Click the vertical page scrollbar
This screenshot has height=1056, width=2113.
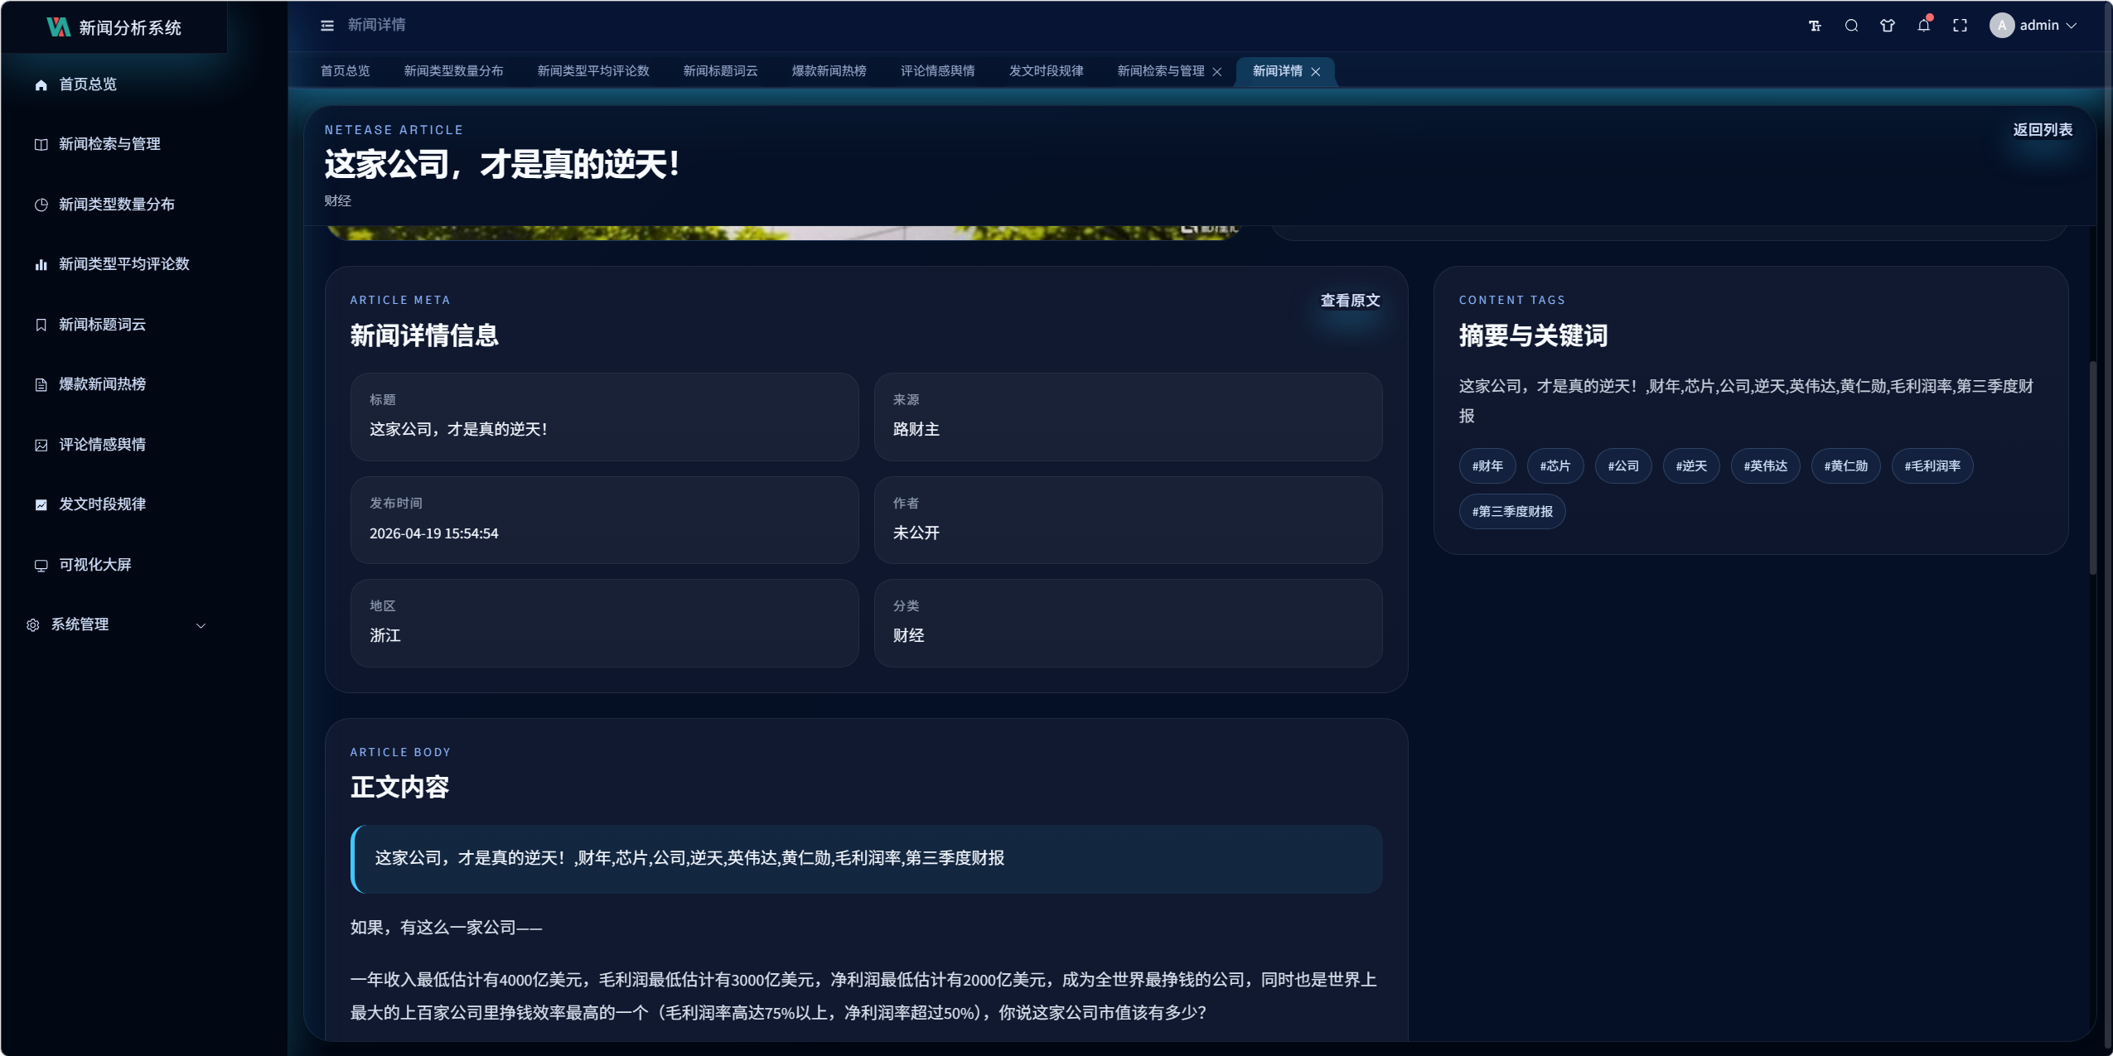pyautogui.click(x=2093, y=468)
